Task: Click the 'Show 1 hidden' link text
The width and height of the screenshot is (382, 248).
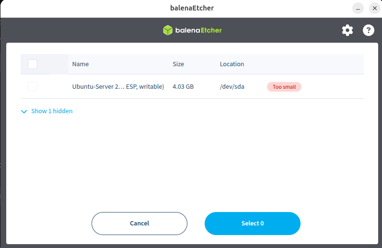Action: coord(52,111)
